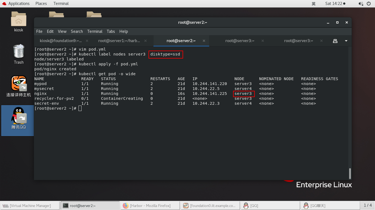Switch to the root@server3:~ tab
The image size is (375, 210).
pyautogui.click(x=240, y=40)
